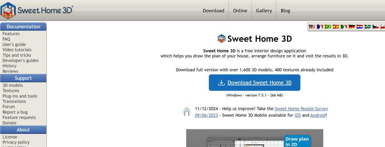Click the application screenshot preview thumbnail

pos(255,138)
